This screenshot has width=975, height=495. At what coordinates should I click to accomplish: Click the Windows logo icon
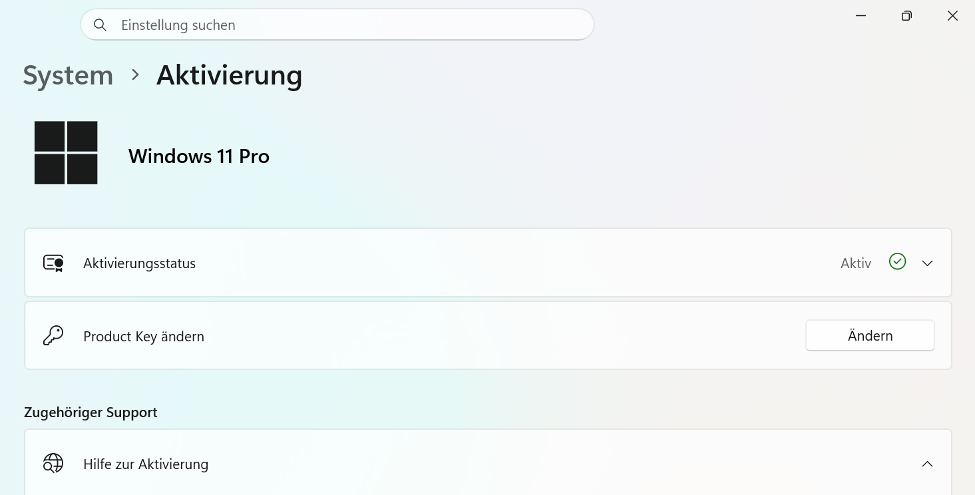(x=66, y=152)
